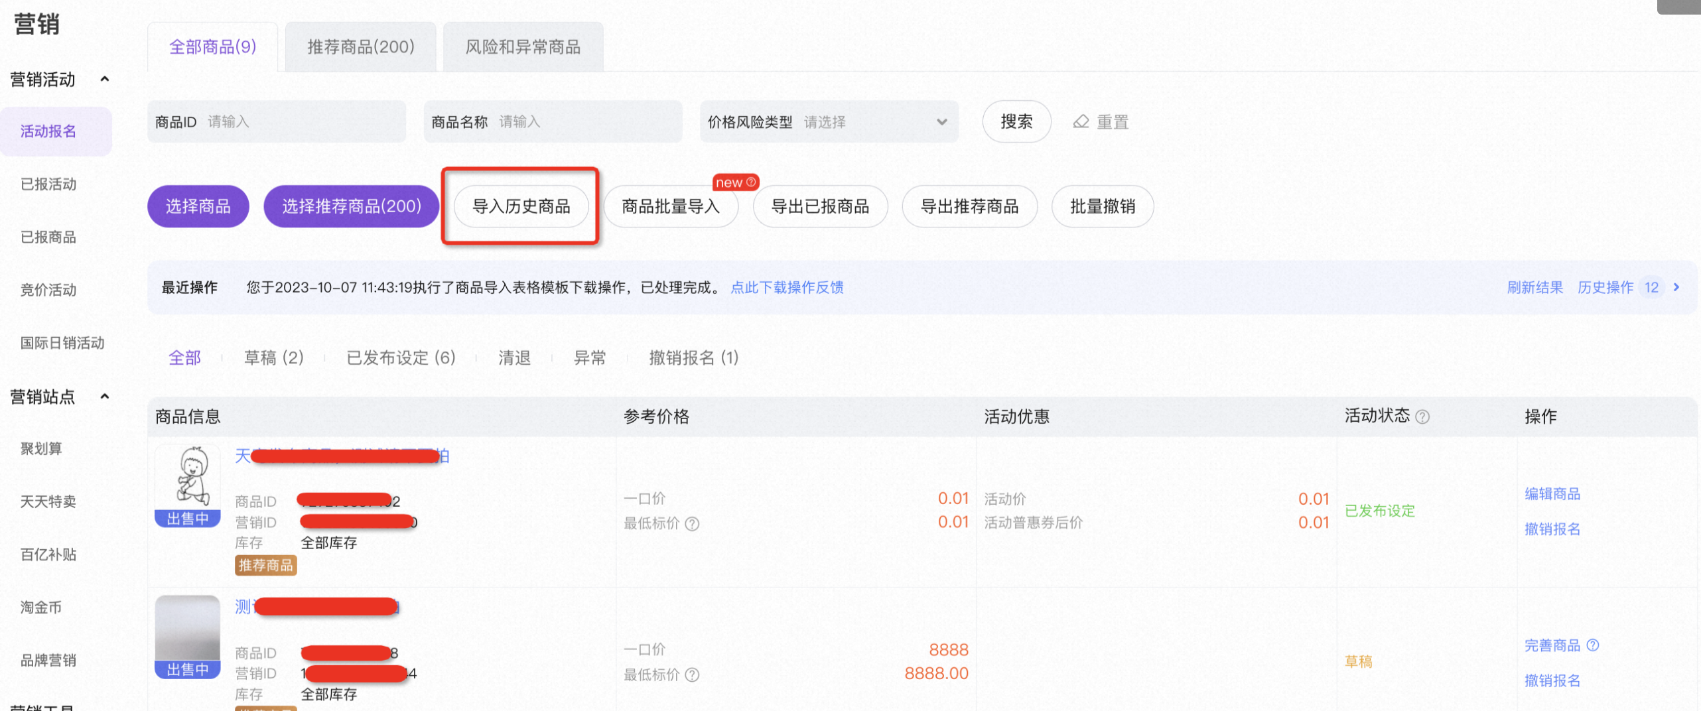The image size is (1701, 711).
Task: Click the 导入历史商品 button
Action: [x=521, y=206]
